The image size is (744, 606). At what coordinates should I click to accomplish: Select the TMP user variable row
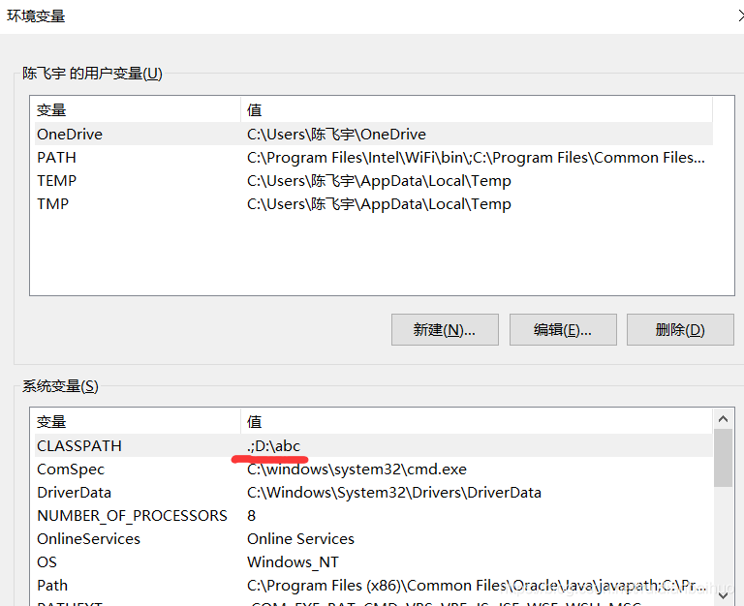coord(373,204)
